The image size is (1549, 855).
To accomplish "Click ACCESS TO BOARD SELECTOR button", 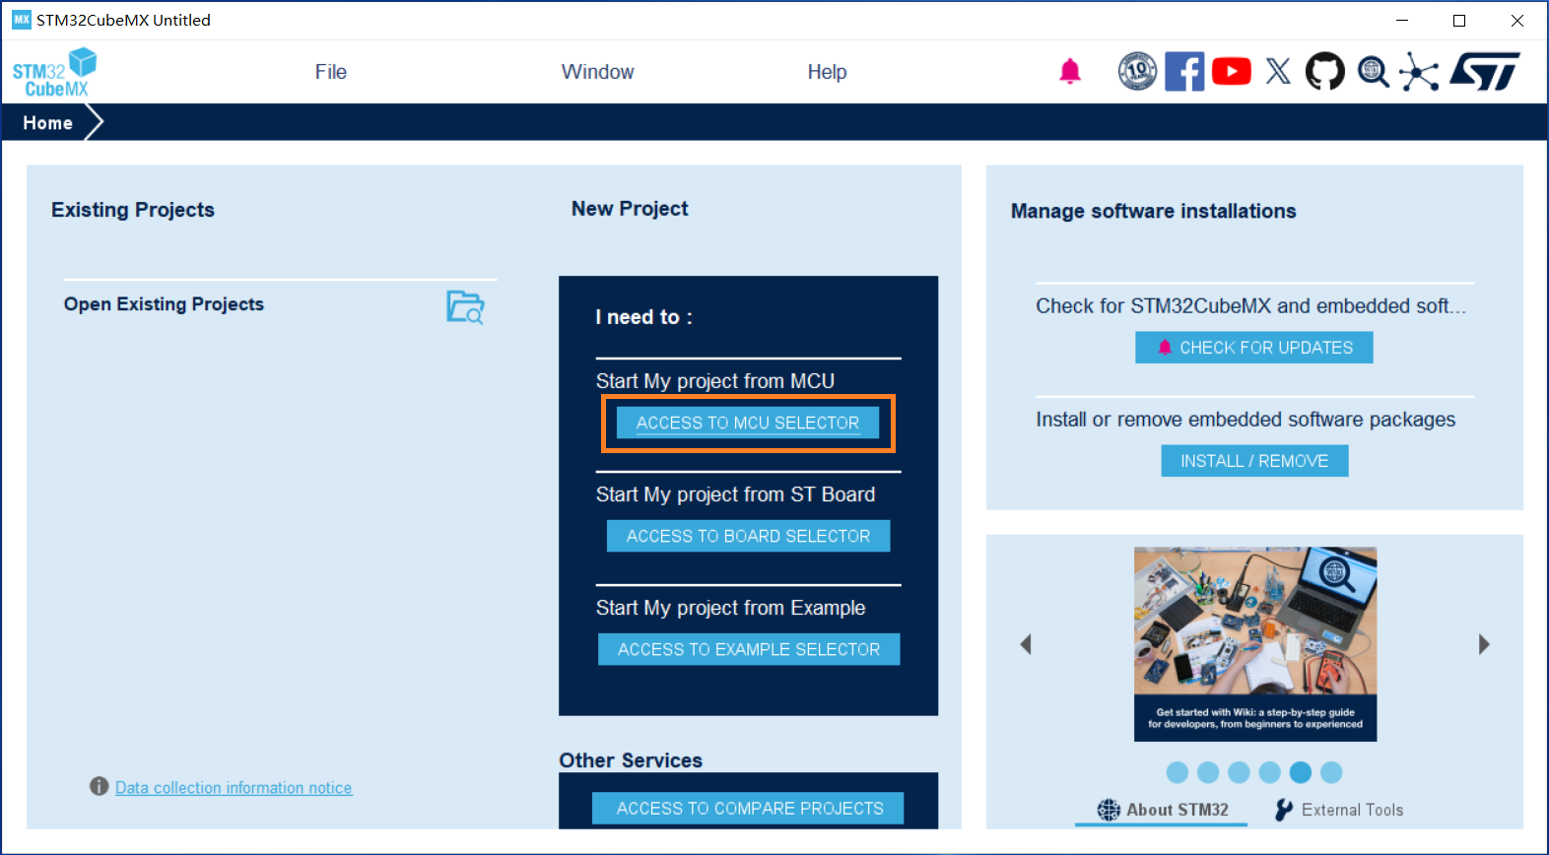I will pyautogui.click(x=748, y=536).
